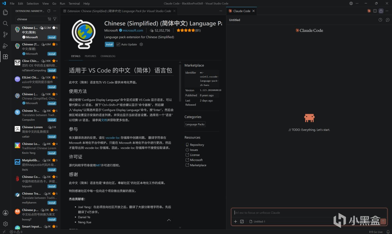Click scroll-to-top chevron in extension details
This screenshot has width=392, height=234.
click(x=169, y=220)
